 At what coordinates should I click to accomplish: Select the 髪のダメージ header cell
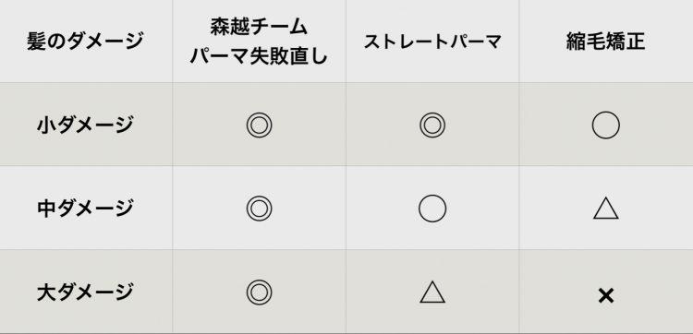[x=85, y=41]
